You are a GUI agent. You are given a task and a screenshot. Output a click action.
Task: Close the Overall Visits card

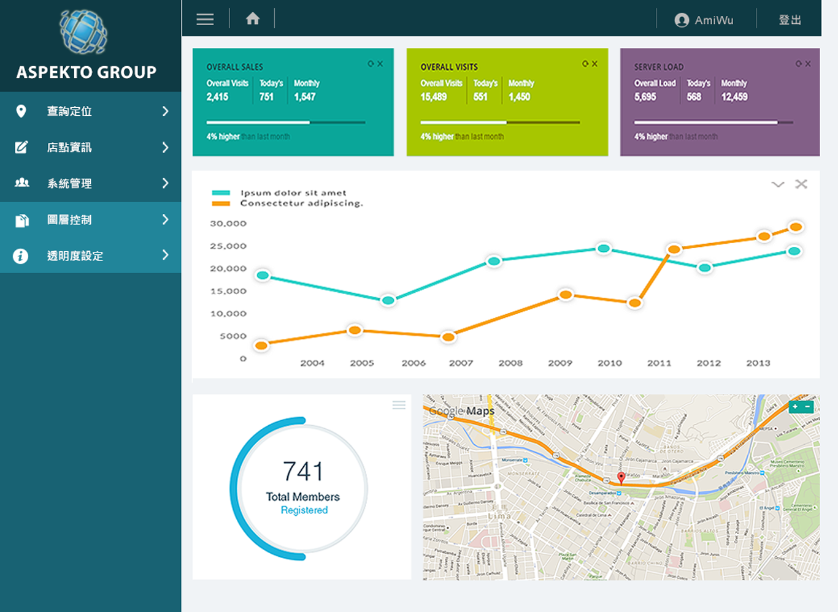(x=594, y=64)
